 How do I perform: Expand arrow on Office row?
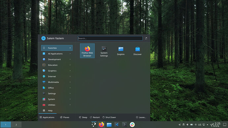[x=70, y=88]
